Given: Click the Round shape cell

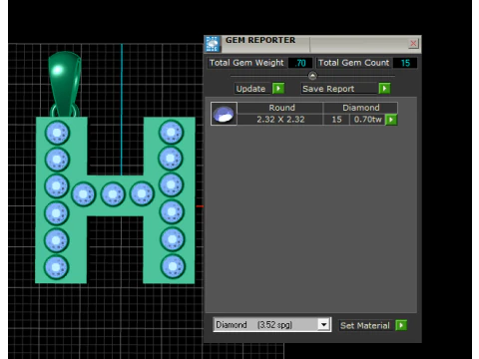Looking at the screenshot, I should pos(281,108).
